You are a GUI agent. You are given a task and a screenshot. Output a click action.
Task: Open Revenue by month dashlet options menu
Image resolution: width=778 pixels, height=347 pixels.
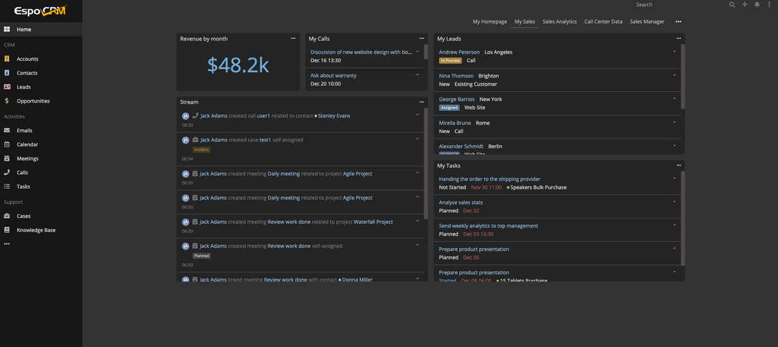pyautogui.click(x=293, y=38)
